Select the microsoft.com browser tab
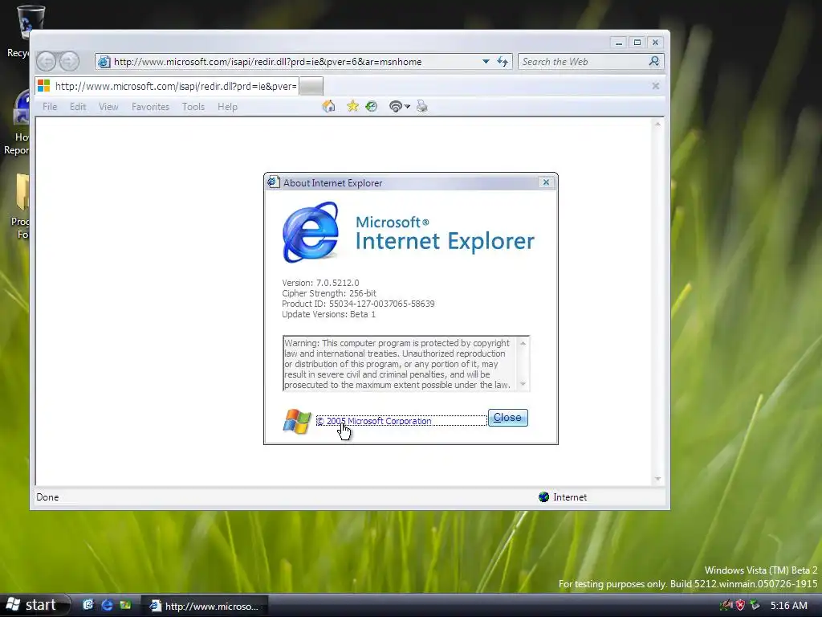This screenshot has width=822, height=617. coord(167,86)
